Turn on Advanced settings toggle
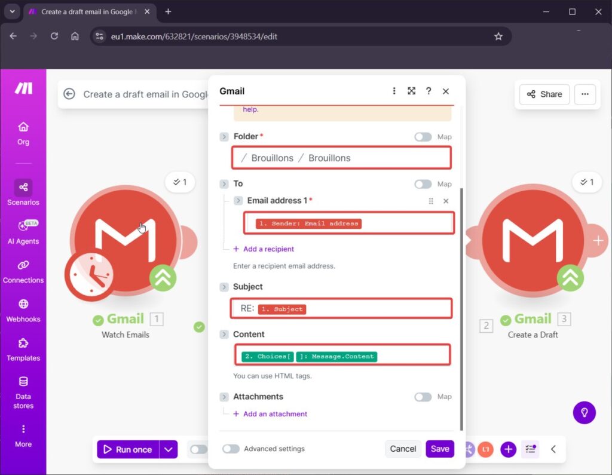The width and height of the screenshot is (612, 475). 231,449
